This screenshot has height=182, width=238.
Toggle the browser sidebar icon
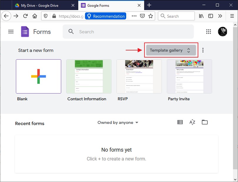[x=211, y=16]
